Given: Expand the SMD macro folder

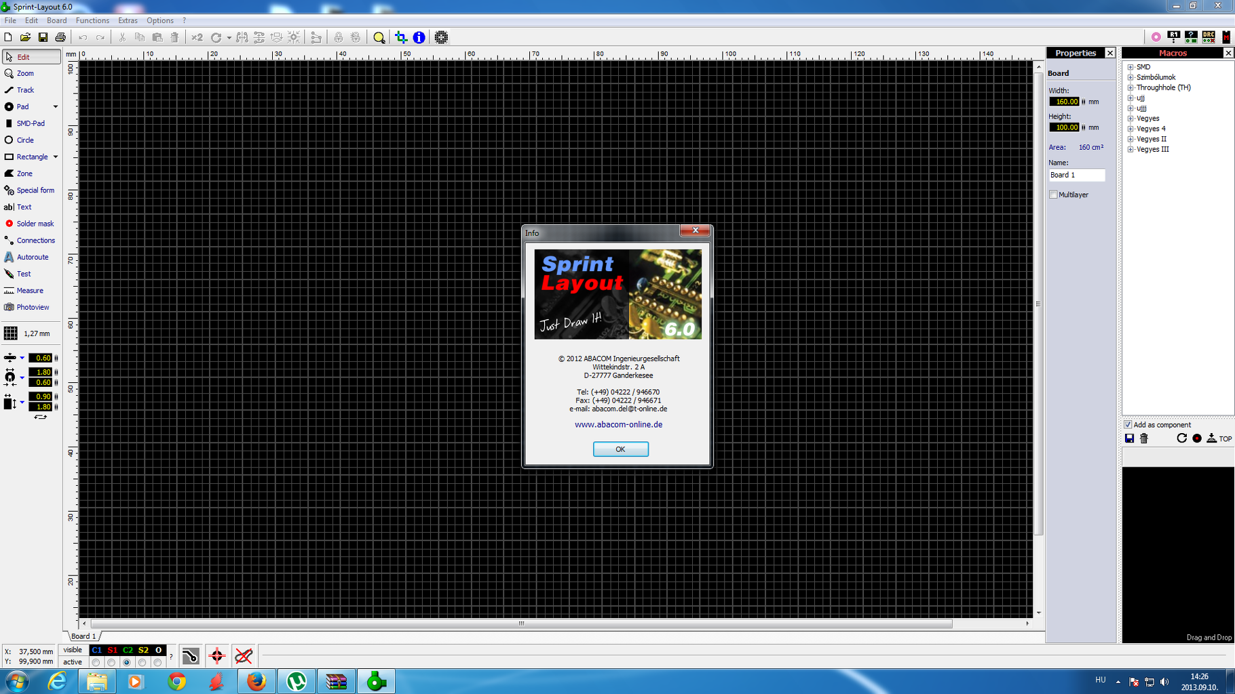Looking at the screenshot, I should pos(1130,67).
